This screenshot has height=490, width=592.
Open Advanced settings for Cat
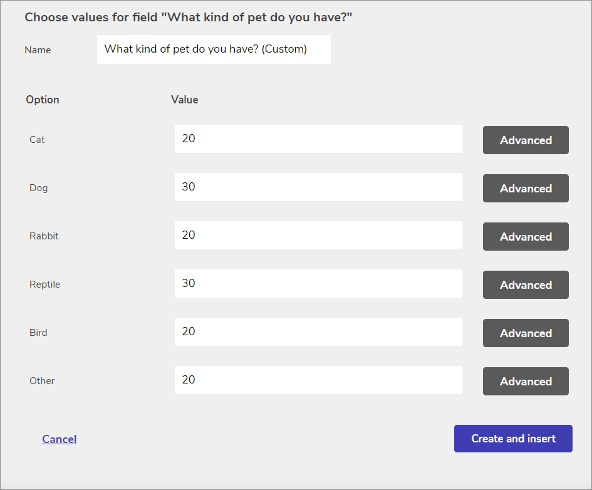point(526,140)
